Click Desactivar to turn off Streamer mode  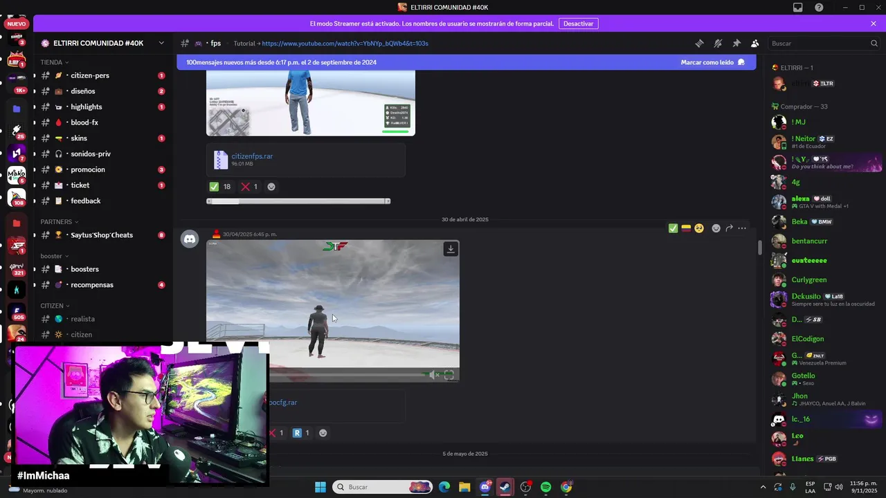pyautogui.click(x=578, y=24)
